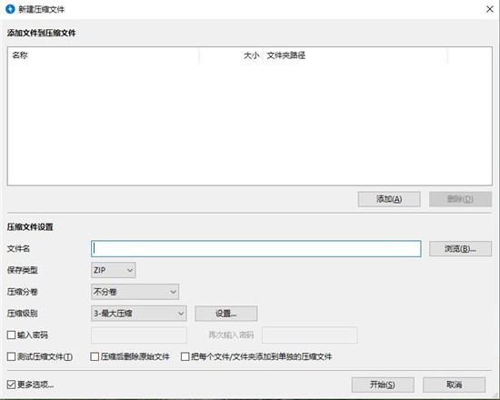Click the 压缩分卷 label
The image size is (500, 400).
(23, 292)
